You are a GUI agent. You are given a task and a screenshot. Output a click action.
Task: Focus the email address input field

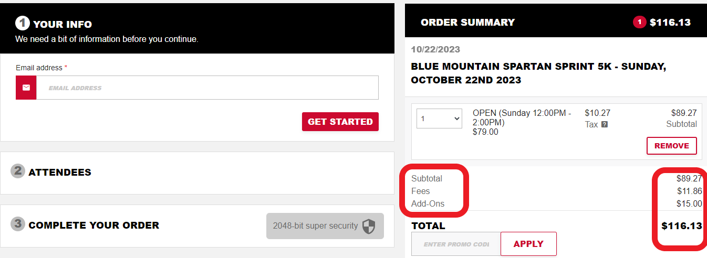click(x=207, y=88)
